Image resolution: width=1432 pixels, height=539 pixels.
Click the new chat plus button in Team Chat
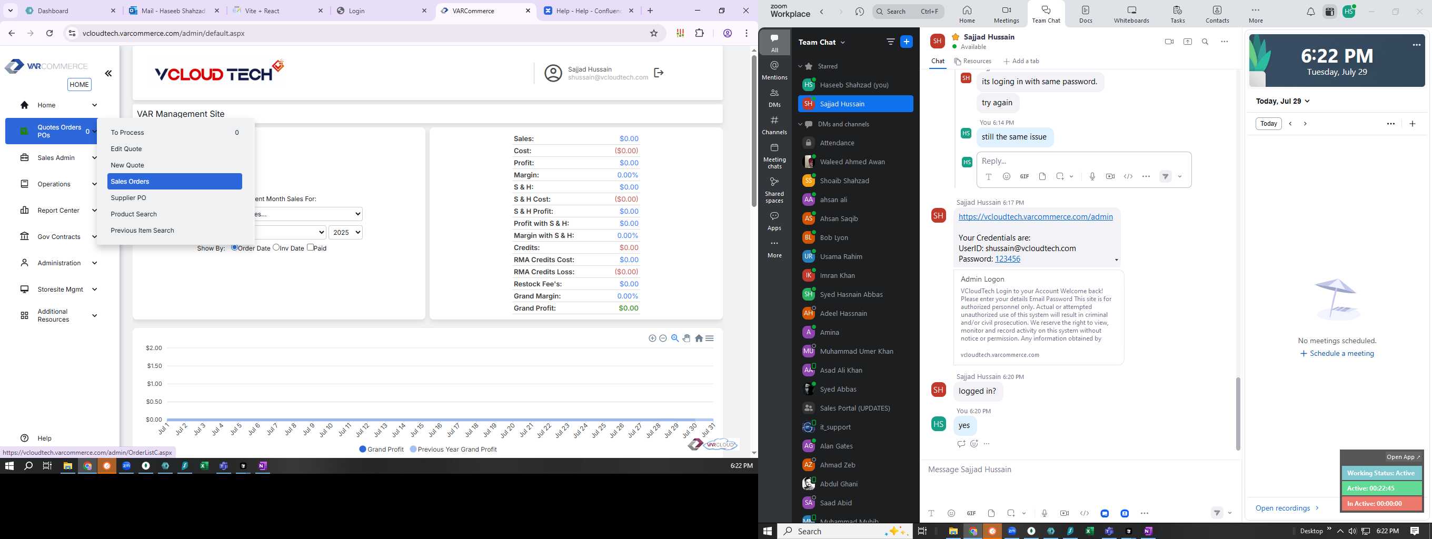pos(906,42)
